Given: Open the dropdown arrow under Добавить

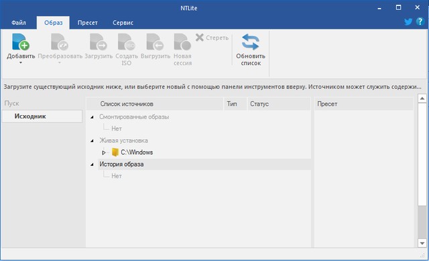Looking at the screenshot, I should click(x=21, y=63).
